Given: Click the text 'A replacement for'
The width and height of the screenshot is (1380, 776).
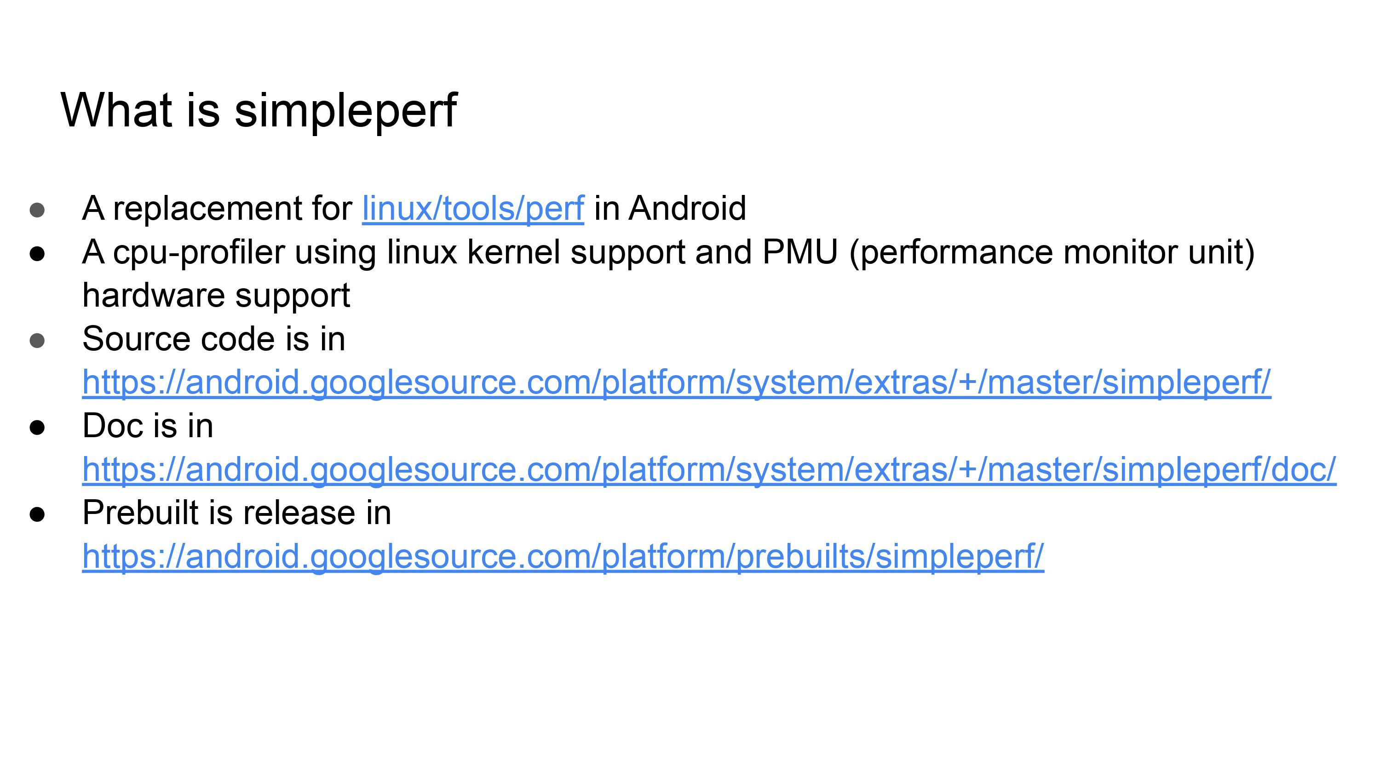Looking at the screenshot, I should tap(217, 208).
